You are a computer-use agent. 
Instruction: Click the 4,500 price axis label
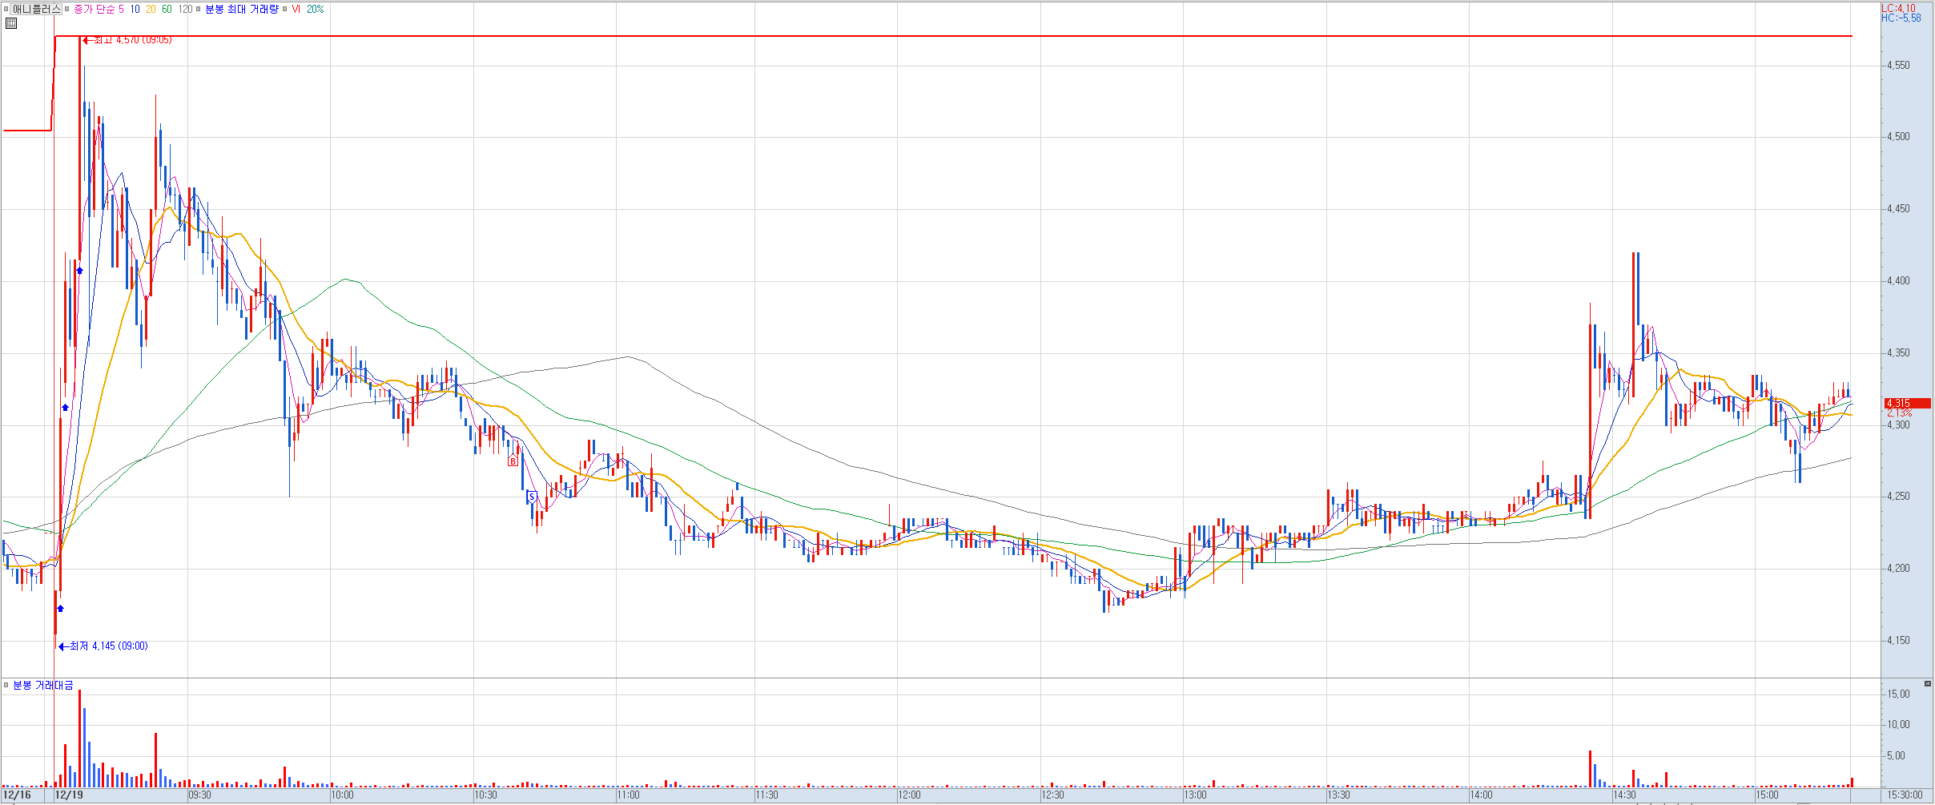coord(1898,137)
